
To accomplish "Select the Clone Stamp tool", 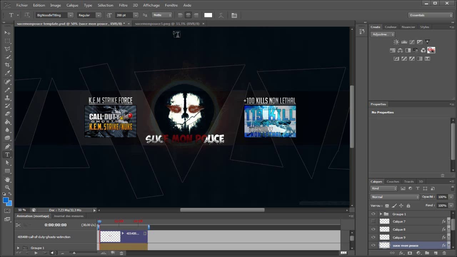I will [x=7, y=98].
